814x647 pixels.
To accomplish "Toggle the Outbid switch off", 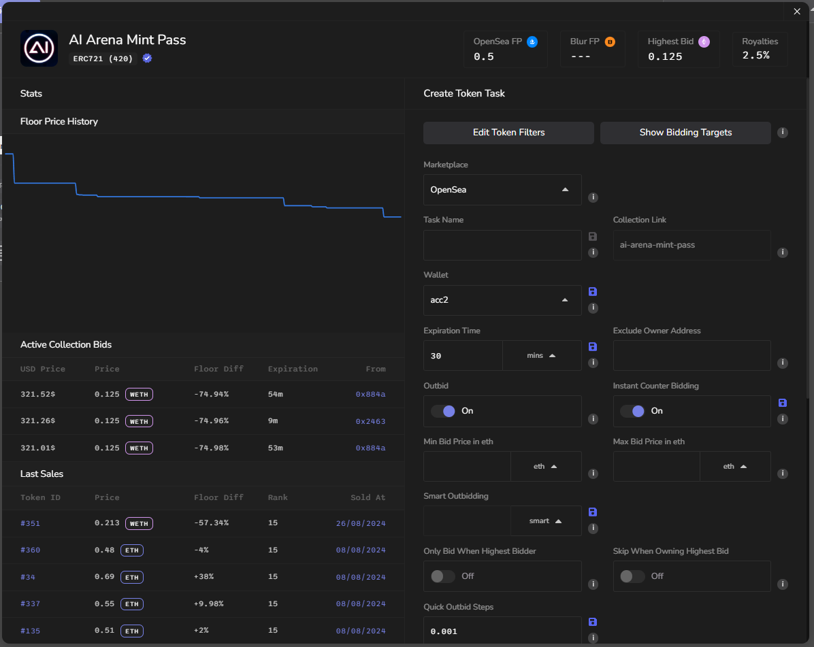I will point(443,412).
